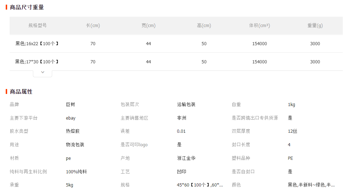Click the truncated 规格 value 45*60【100个】
The height and width of the screenshot is (189, 346).
pos(200,185)
